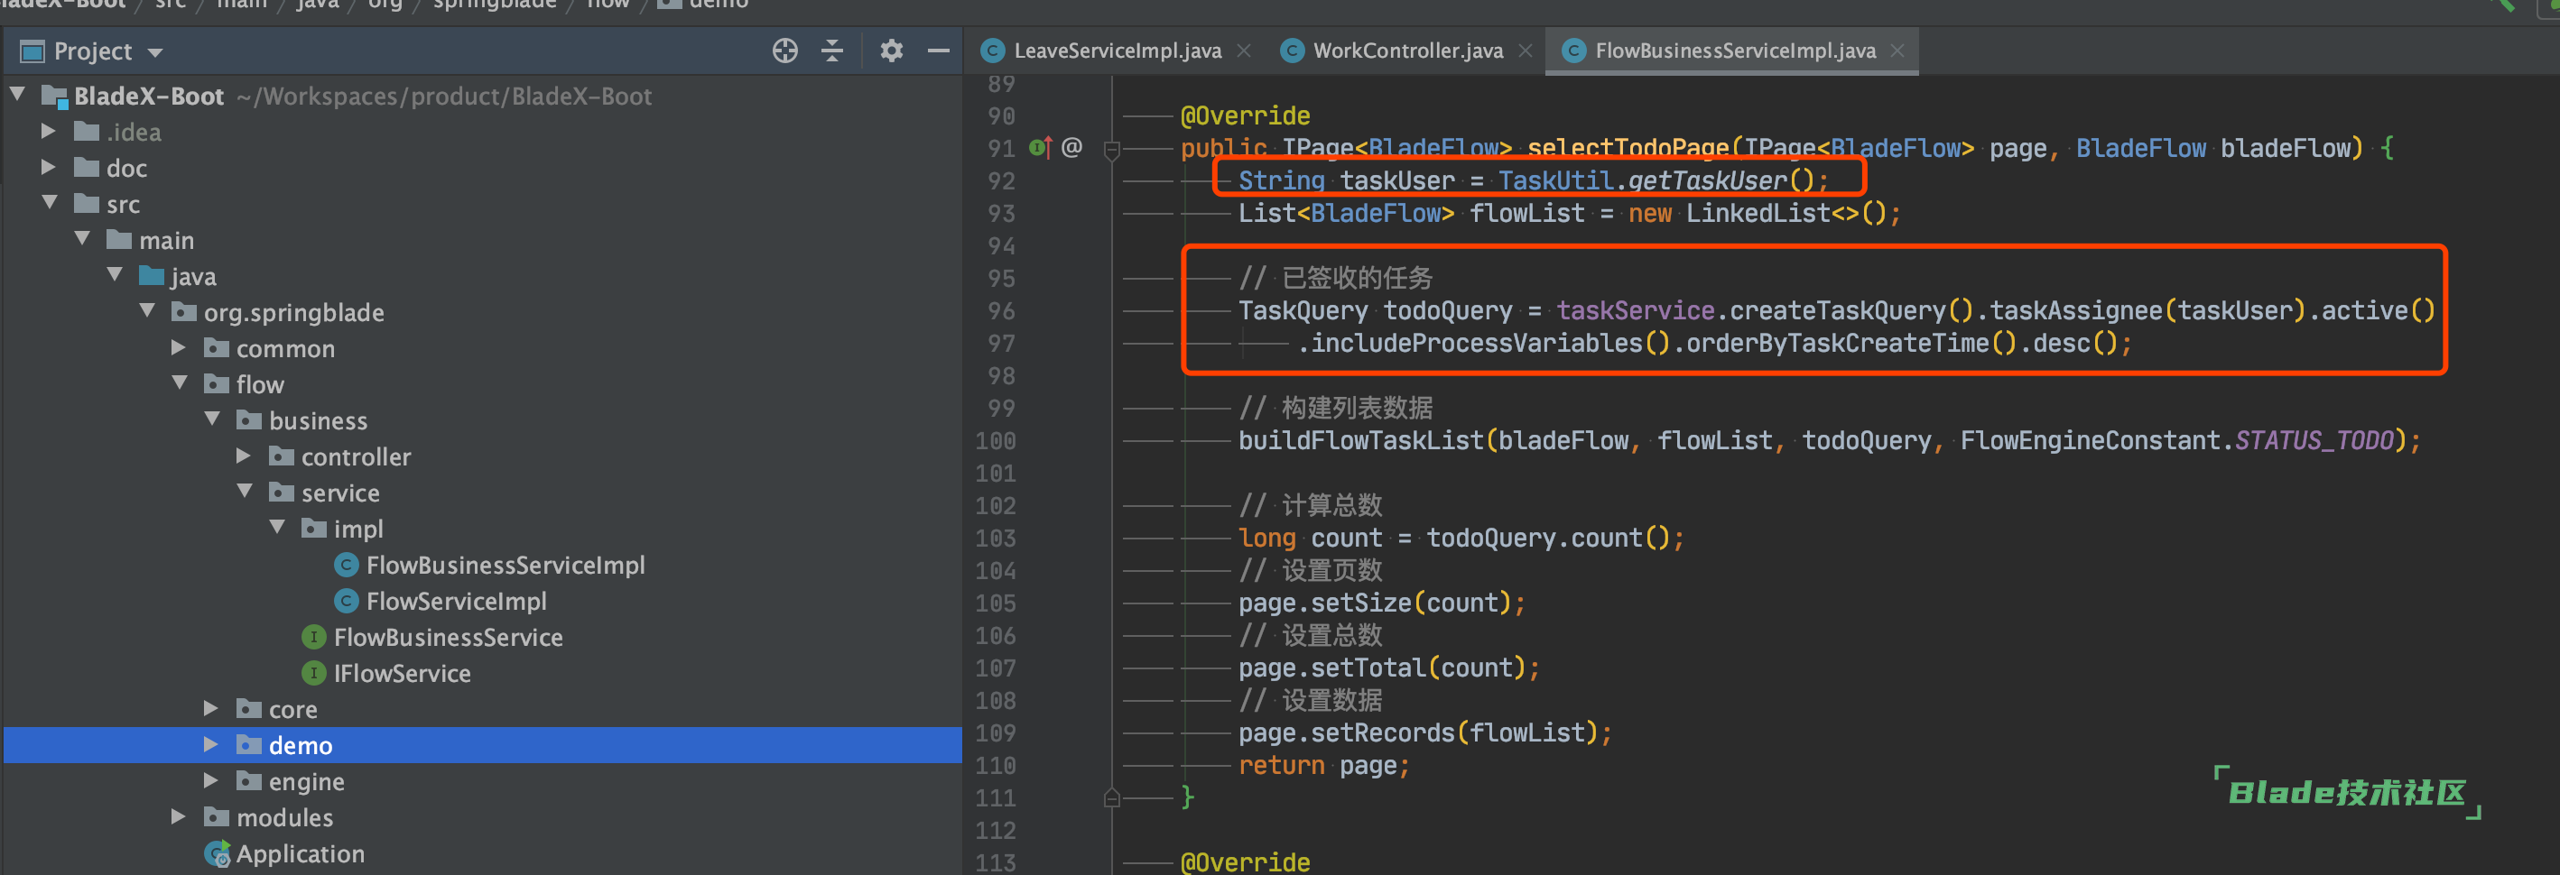
Task: Click FlowEngineConstant on line 100
Action: tap(2090, 441)
